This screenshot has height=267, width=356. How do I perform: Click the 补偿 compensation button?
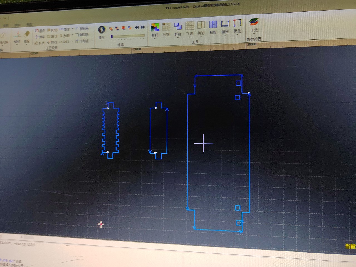pos(40,43)
